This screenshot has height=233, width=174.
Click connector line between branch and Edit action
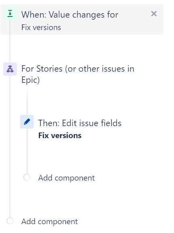click(27, 102)
